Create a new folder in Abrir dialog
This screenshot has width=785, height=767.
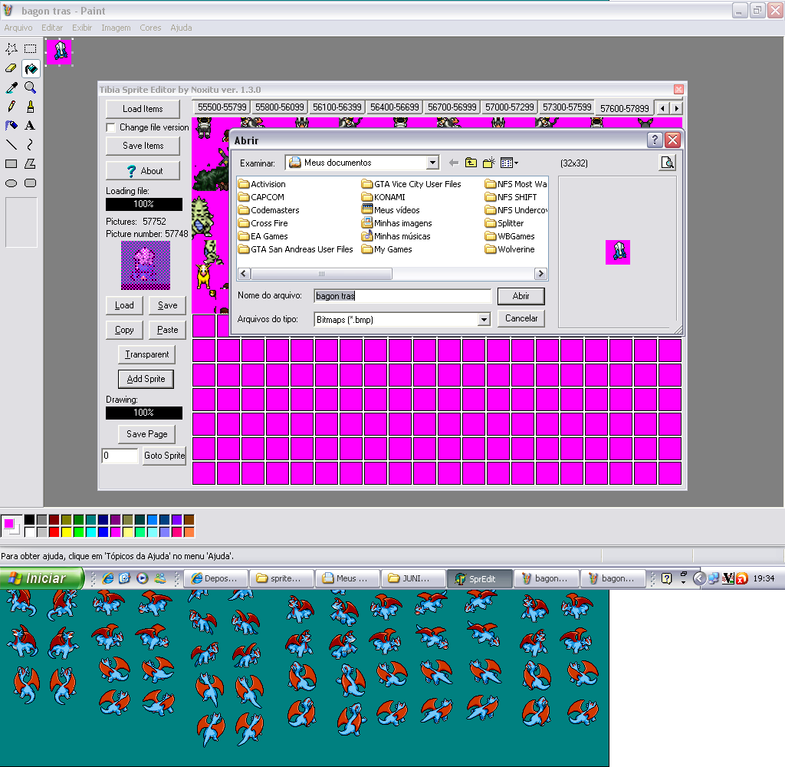(x=488, y=163)
